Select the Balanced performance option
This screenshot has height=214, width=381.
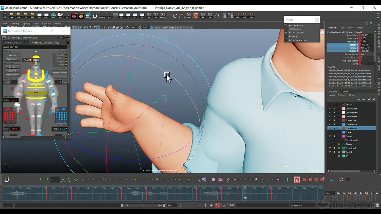(x=293, y=37)
